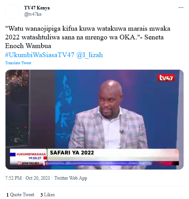Screen dimensions: 189x199
Task: Open the 7:52 PM · Oct 20, 2021 timestamp
Action: coord(28,178)
